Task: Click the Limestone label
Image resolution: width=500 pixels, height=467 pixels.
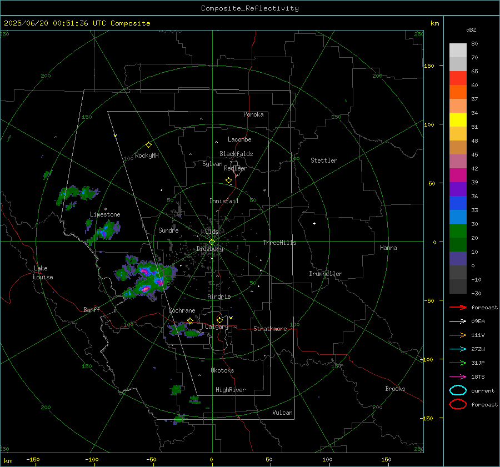Action: [105, 214]
